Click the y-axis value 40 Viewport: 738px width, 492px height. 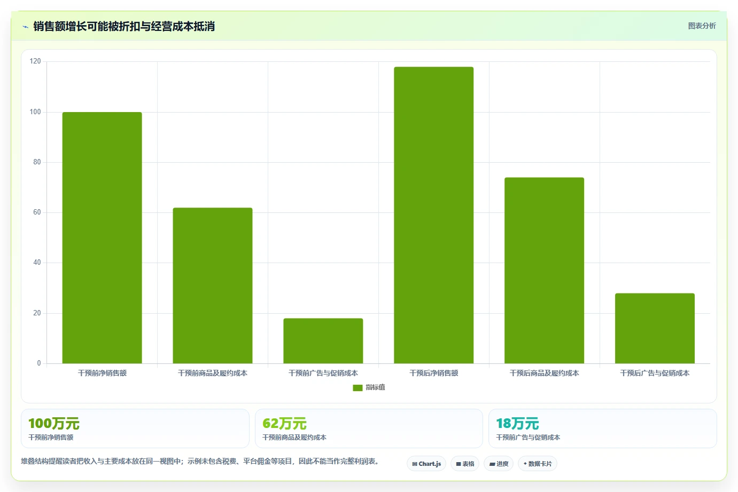pyautogui.click(x=37, y=263)
